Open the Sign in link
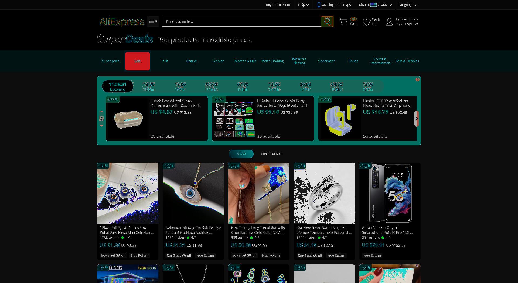This screenshot has height=283, width=518. [x=401, y=19]
